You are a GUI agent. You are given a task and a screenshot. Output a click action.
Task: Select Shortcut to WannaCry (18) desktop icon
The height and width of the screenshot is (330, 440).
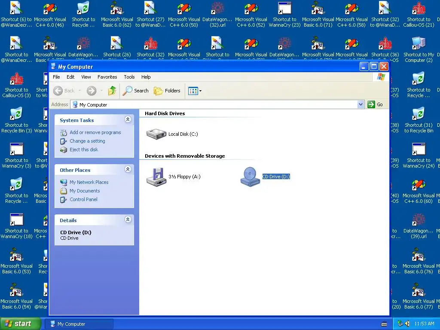click(16, 226)
